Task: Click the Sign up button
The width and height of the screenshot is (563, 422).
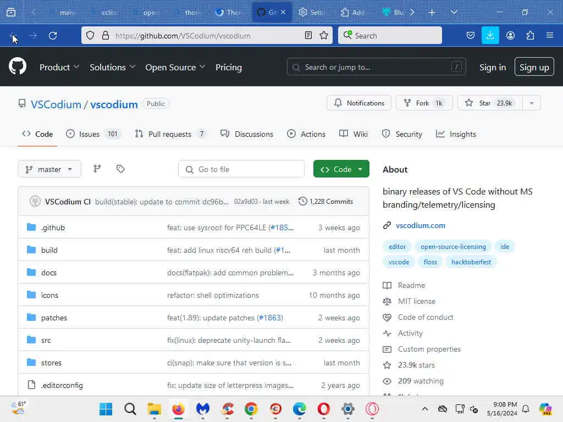Action: point(534,66)
